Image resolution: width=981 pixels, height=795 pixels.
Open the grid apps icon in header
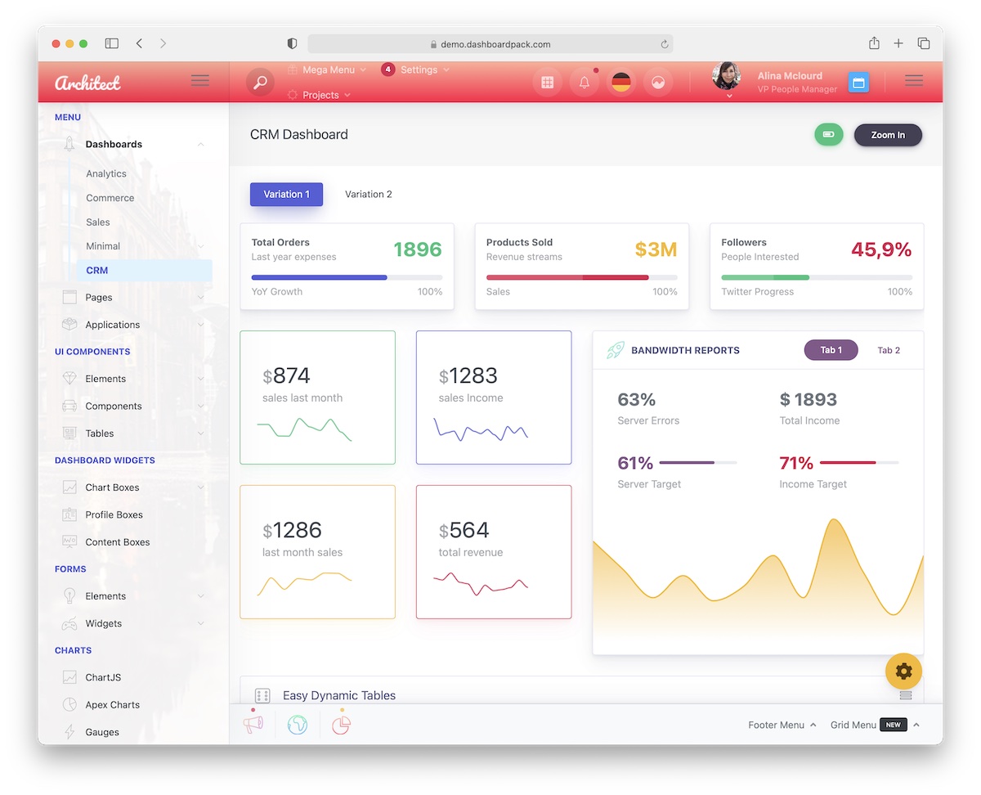(x=548, y=82)
